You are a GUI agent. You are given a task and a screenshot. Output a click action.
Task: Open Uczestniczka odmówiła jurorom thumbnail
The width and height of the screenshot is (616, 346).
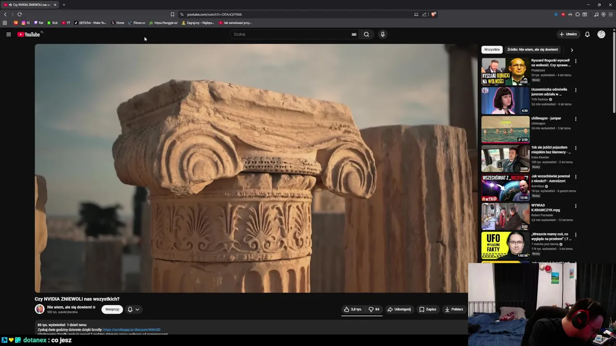pyautogui.click(x=505, y=100)
